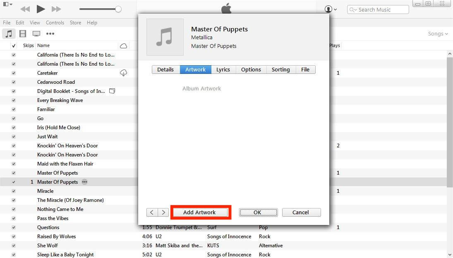Screen dimensions: 453x258
Task: Download Caretaker using its cloud icon
Action: point(123,73)
